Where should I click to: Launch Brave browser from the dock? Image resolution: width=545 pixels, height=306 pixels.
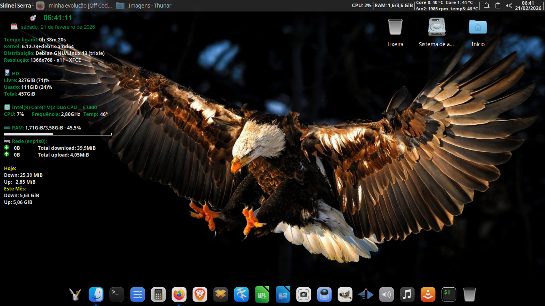pos(200,295)
